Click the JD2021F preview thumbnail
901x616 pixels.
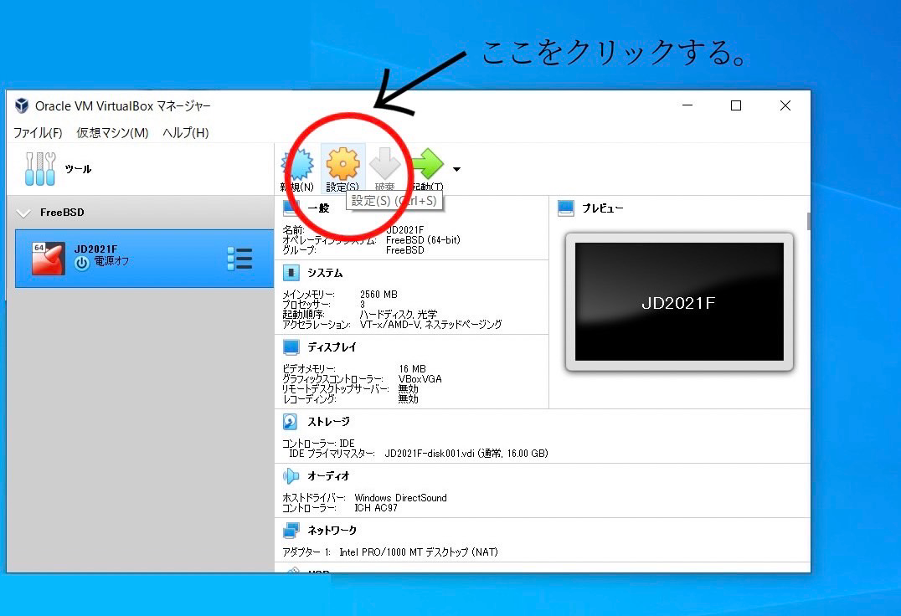679,302
